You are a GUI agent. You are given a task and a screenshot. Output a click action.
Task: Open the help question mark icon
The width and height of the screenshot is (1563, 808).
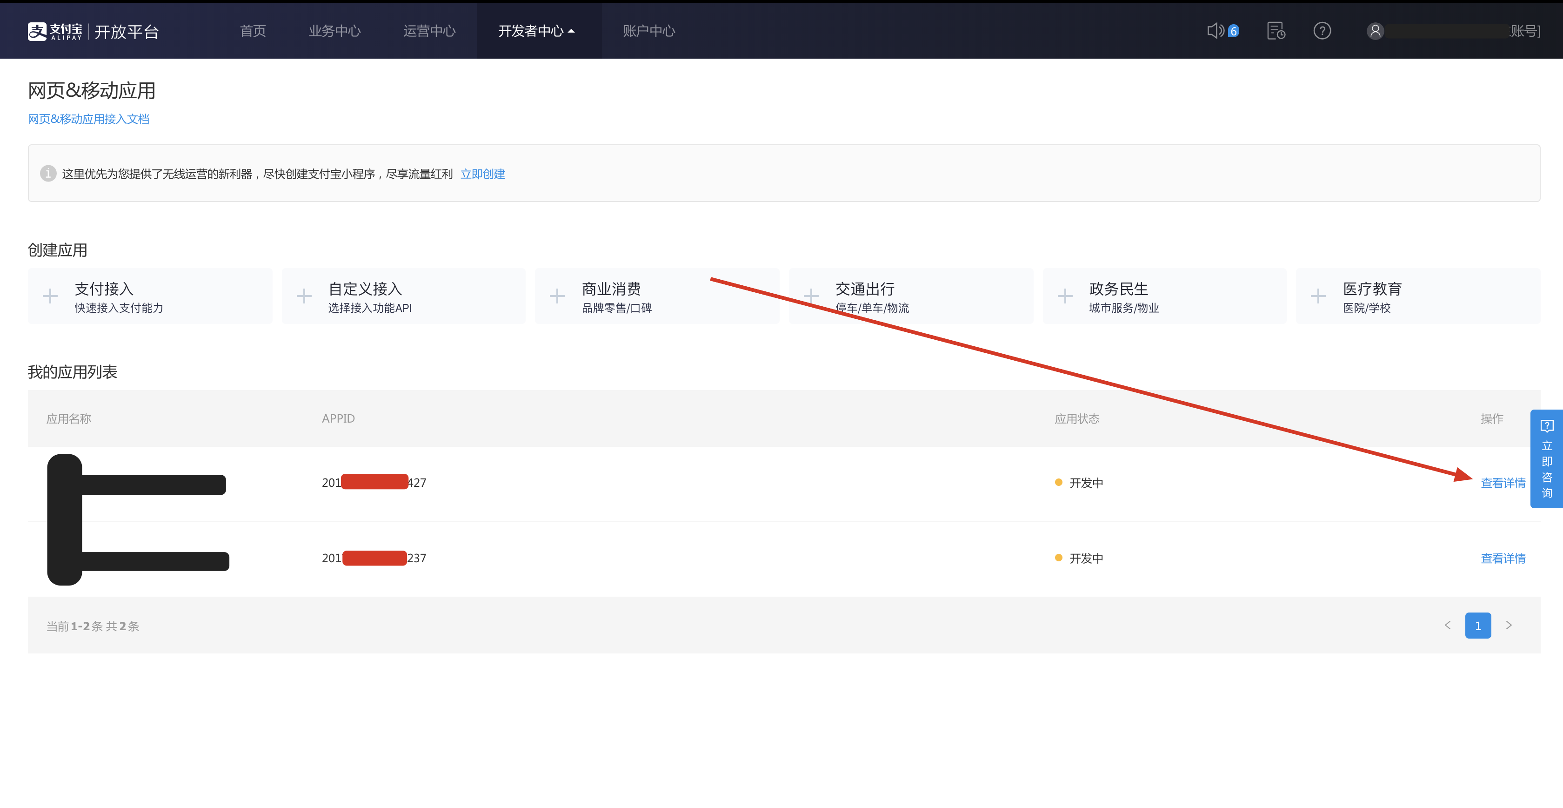pos(1322,31)
